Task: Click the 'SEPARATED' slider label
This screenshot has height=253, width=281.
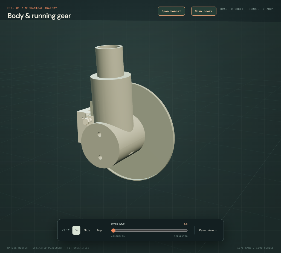Action: pyautogui.click(x=181, y=236)
